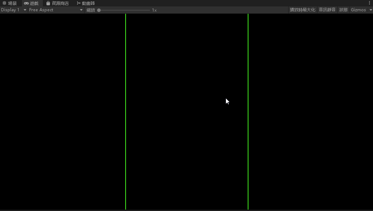Click the 動畫器 state-machine icon
373x211 pixels.
tap(78, 3)
